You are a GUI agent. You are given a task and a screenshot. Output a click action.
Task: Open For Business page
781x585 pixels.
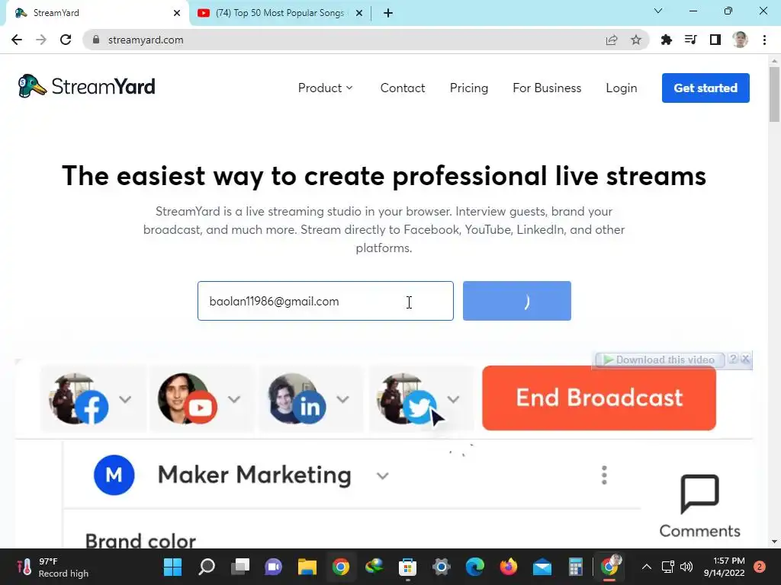point(547,88)
